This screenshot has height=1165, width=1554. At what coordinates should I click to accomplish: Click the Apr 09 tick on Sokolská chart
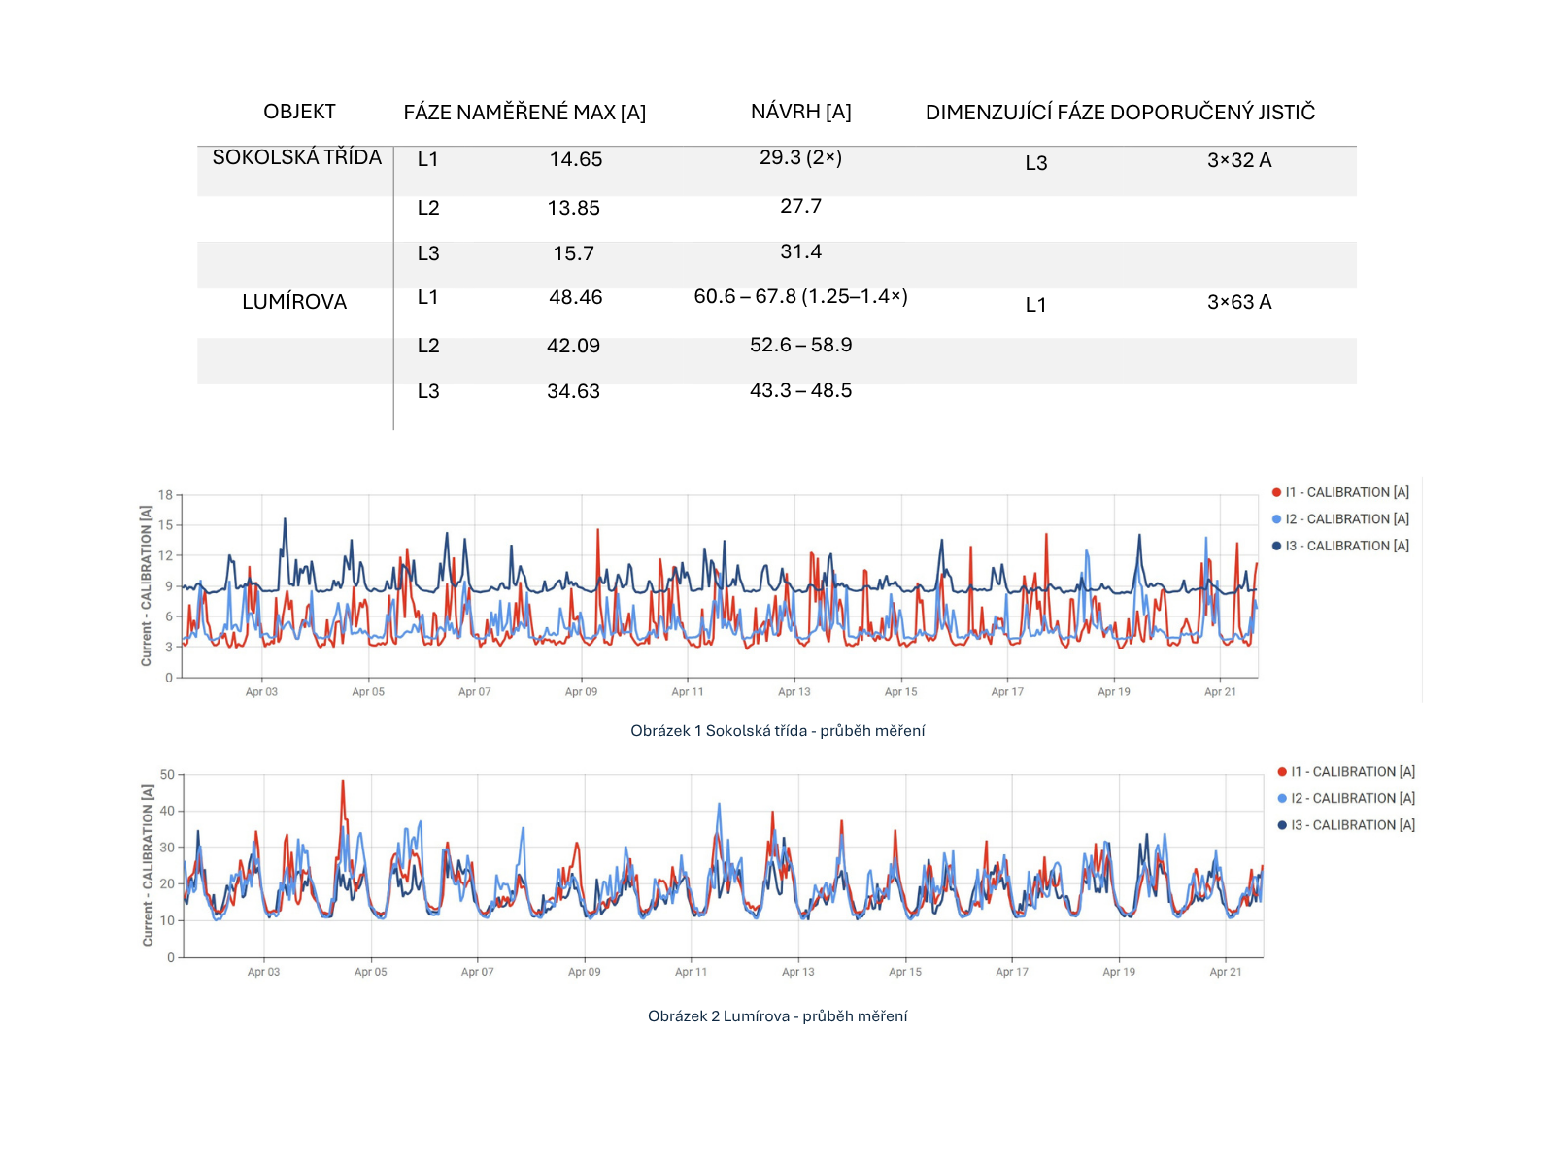pos(581,692)
